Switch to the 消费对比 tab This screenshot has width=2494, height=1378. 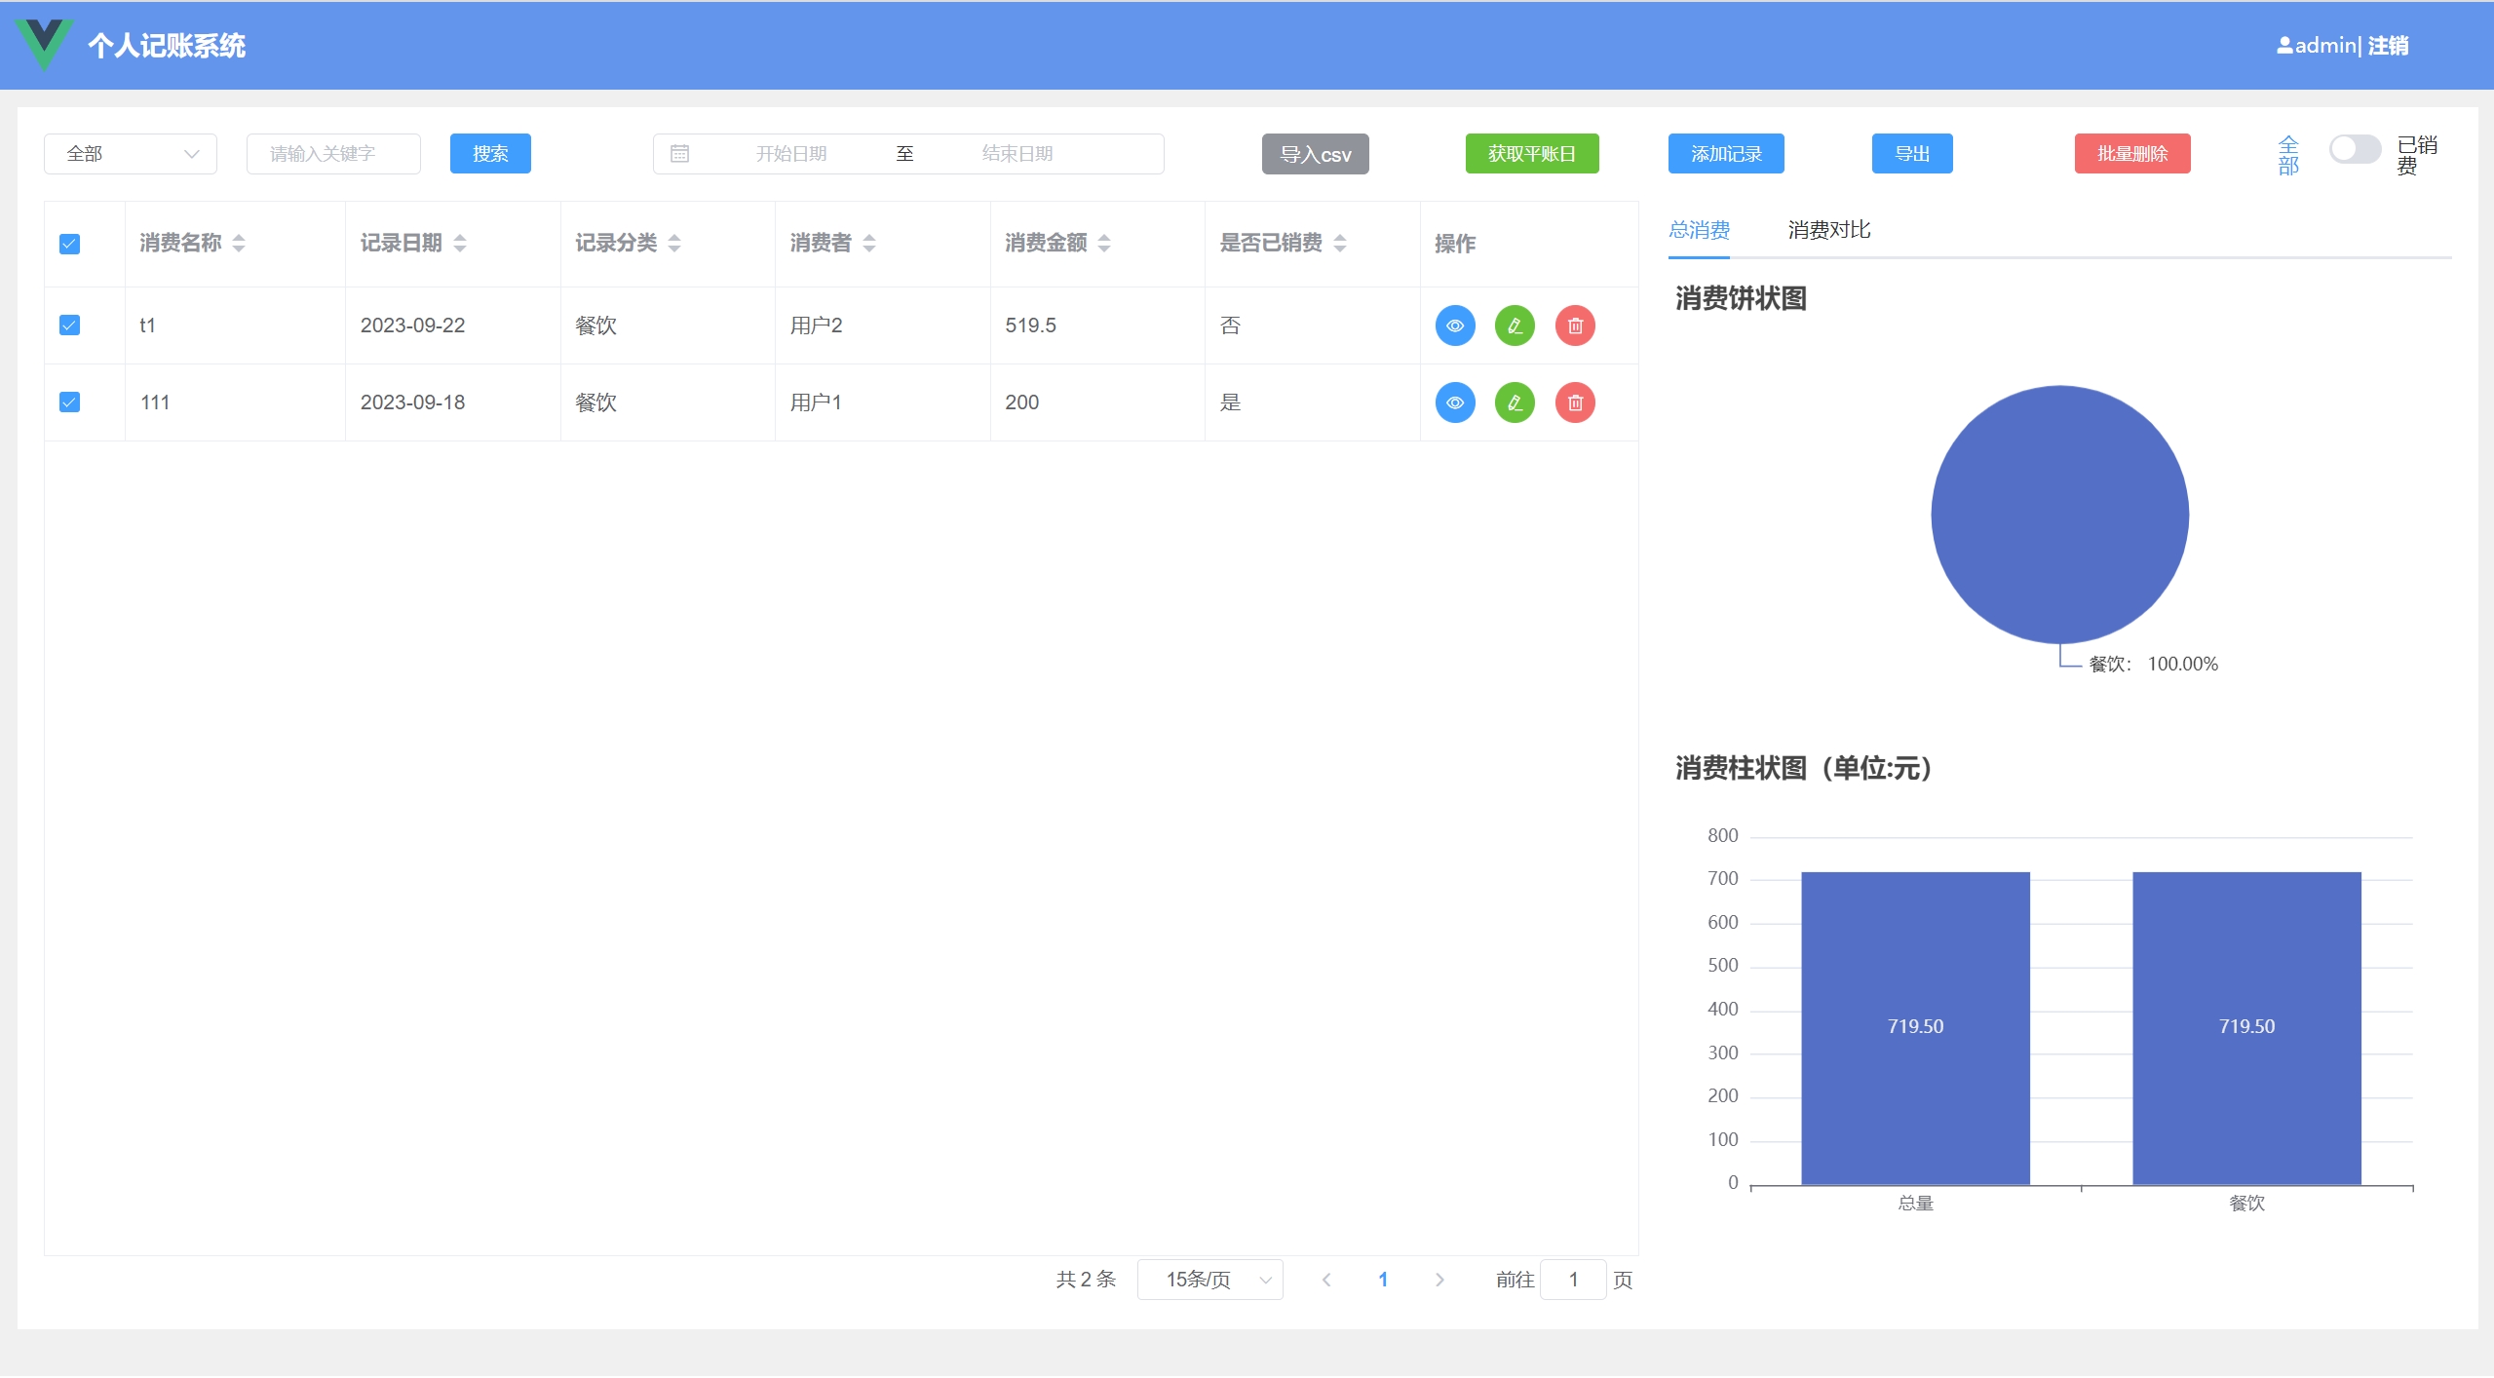click(x=1828, y=230)
